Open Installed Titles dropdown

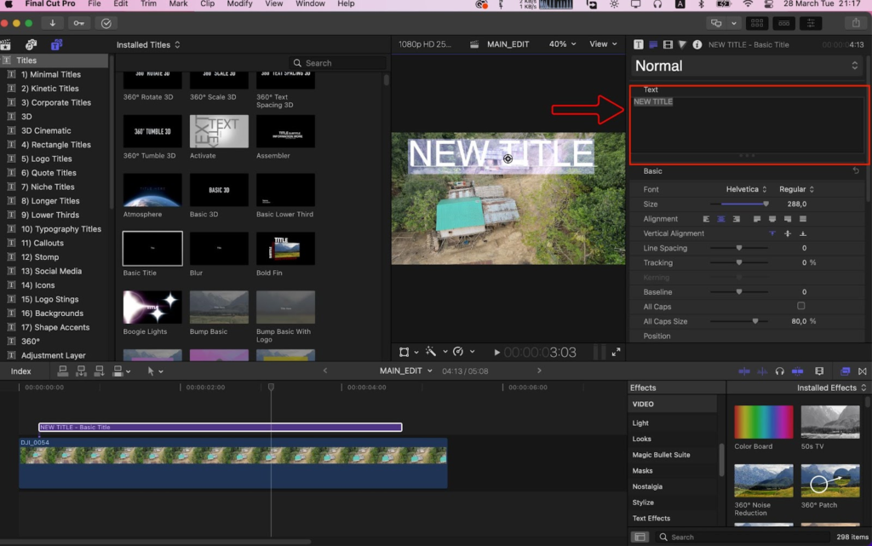148,44
